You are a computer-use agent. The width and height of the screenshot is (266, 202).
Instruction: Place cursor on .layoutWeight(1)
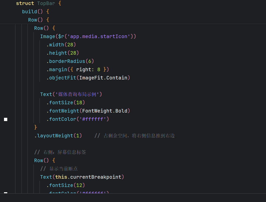tap(58, 136)
